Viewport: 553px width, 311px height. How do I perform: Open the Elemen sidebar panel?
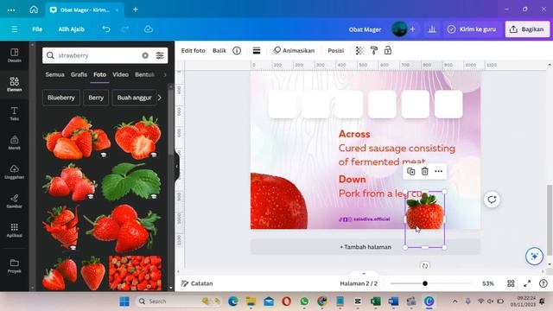click(x=14, y=85)
